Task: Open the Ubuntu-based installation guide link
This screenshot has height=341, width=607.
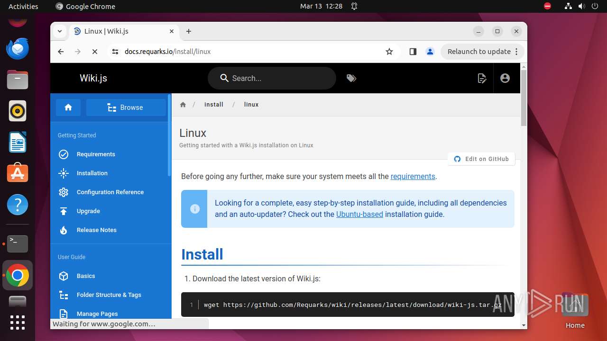Action: pyautogui.click(x=359, y=214)
